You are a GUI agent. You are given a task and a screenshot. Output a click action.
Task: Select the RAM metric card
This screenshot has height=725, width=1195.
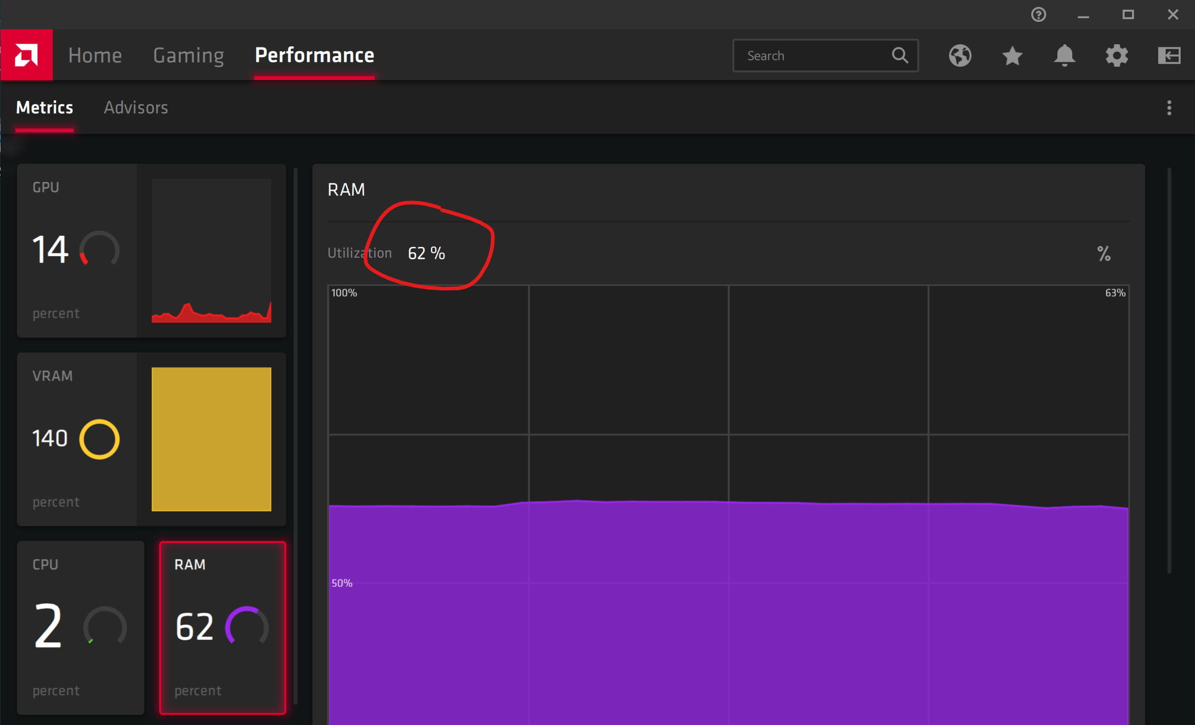[x=222, y=628]
